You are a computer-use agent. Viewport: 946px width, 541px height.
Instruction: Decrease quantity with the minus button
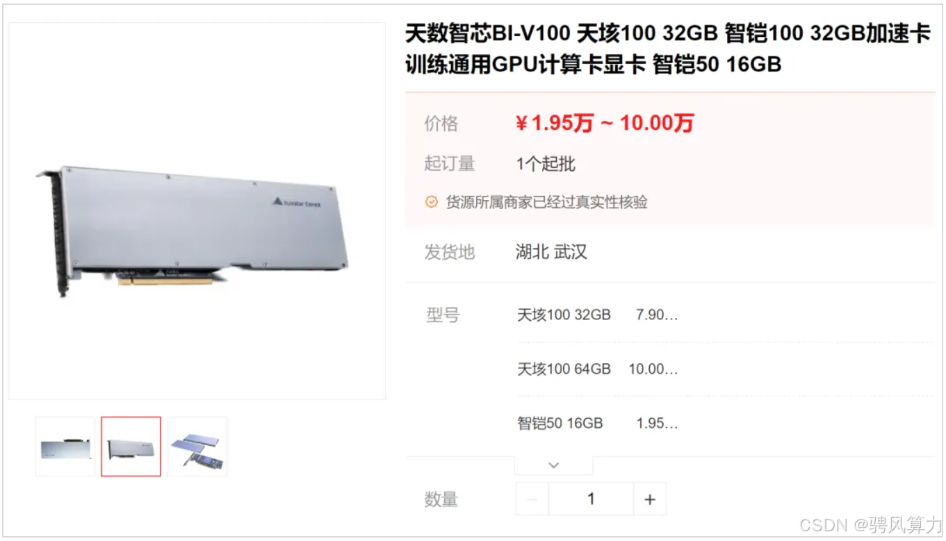pyautogui.click(x=532, y=499)
